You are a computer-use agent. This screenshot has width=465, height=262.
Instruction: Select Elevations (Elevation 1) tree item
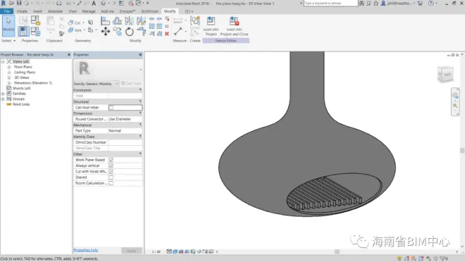[x=33, y=83]
